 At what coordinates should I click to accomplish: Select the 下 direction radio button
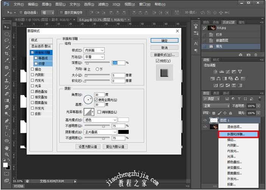coord(97,69)
